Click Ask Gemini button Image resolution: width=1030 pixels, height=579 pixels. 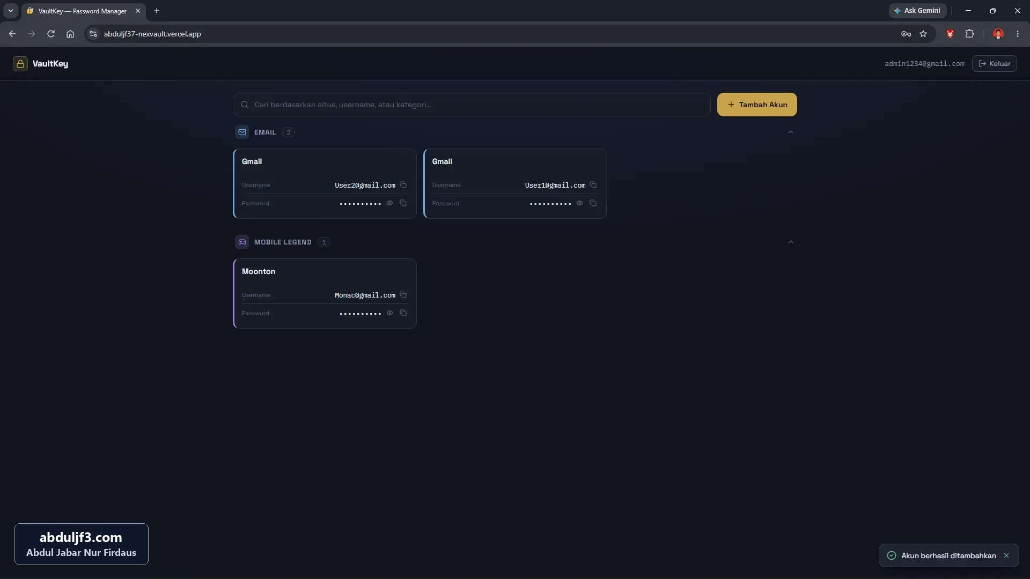[x=917, y=11]
